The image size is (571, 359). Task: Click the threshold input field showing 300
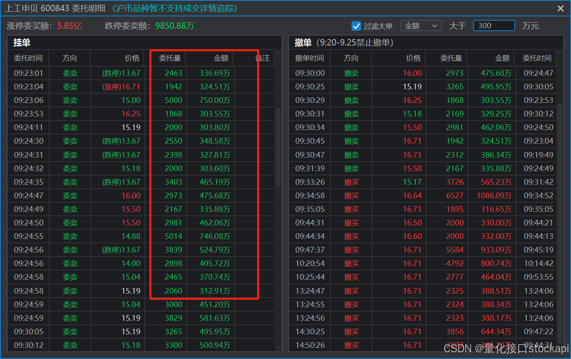coord(494,26)
